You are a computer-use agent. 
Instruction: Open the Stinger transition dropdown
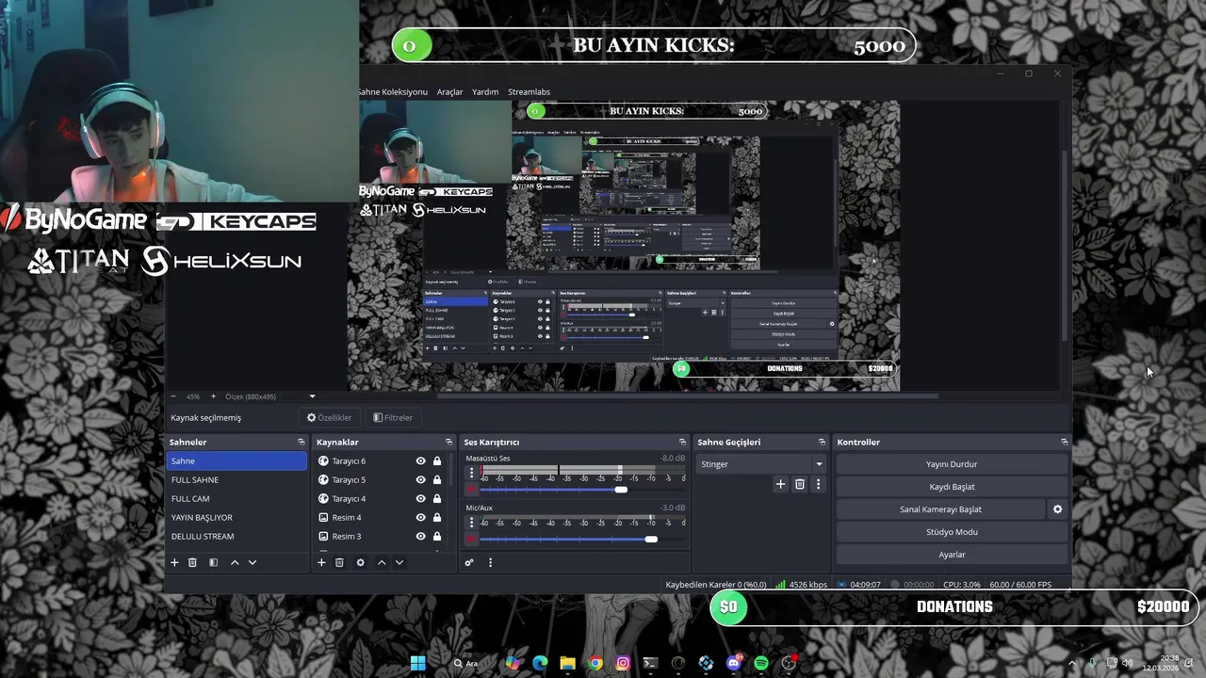[761, 464]
